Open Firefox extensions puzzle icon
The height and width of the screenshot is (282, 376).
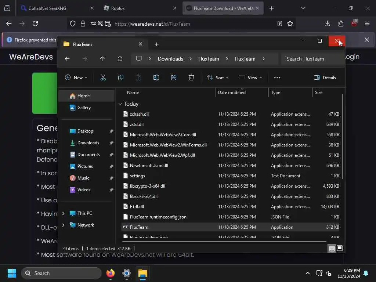tap(341, 23)
